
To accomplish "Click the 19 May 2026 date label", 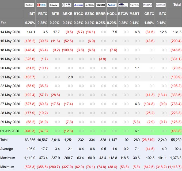I will point(10,59).
